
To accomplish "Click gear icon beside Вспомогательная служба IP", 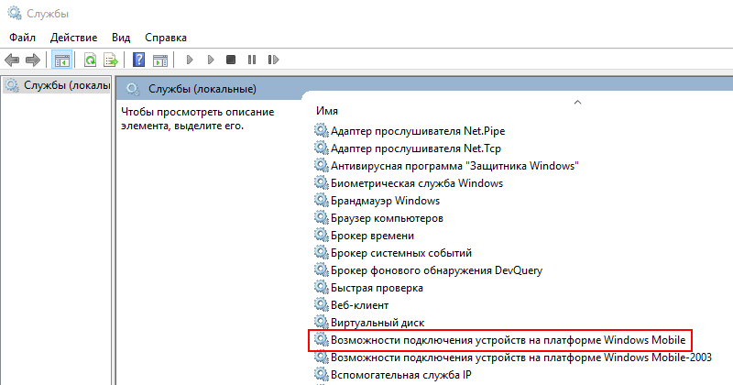I will 321,374.
